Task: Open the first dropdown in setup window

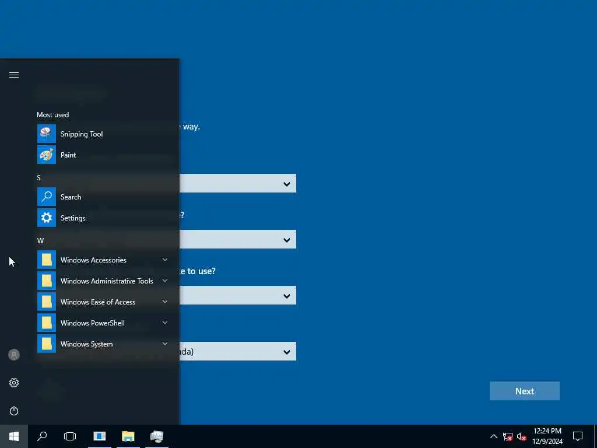Action: [x=238, y=183]
